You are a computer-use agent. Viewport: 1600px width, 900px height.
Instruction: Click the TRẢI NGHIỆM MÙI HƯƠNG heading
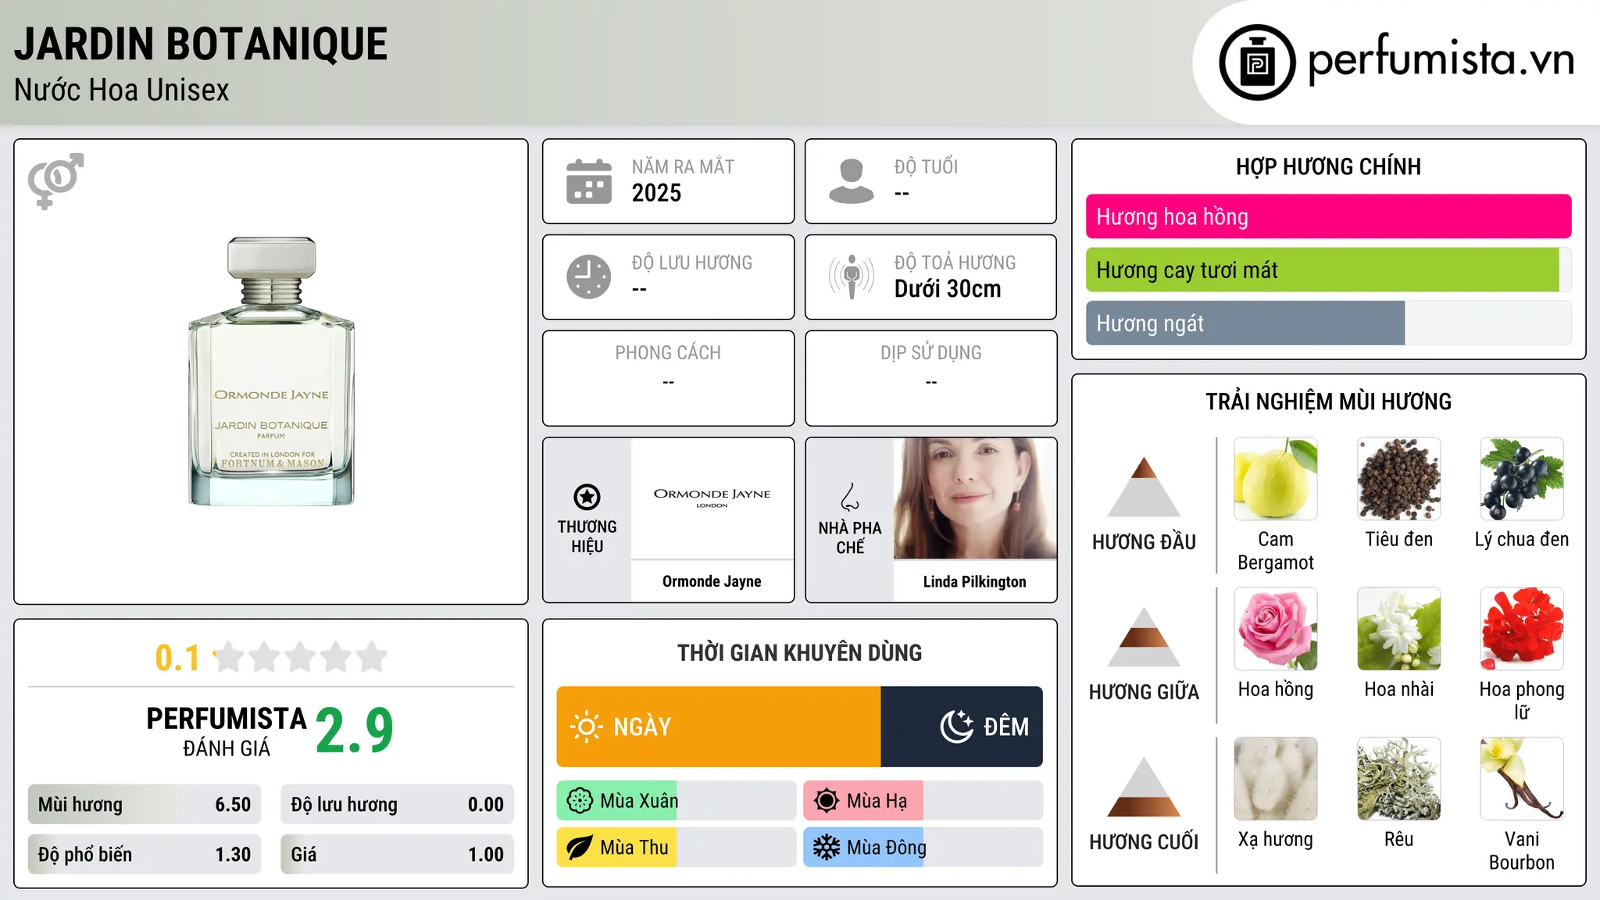(1328, 402)
